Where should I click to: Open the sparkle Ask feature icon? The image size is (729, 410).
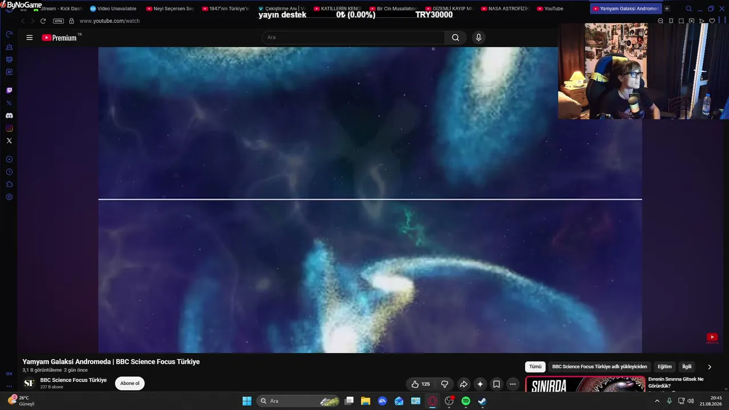pos(480,384)
